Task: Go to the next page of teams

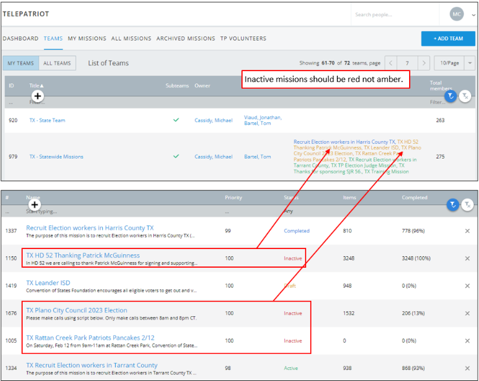Action: tap(423, 63)
